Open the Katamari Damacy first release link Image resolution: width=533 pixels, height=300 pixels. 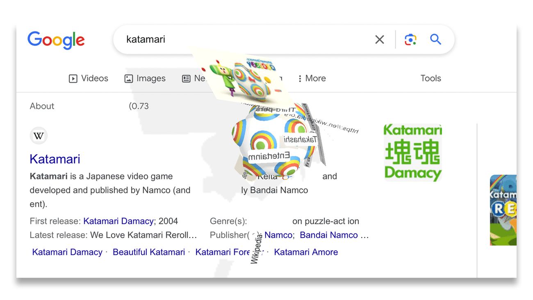point(118,221)
